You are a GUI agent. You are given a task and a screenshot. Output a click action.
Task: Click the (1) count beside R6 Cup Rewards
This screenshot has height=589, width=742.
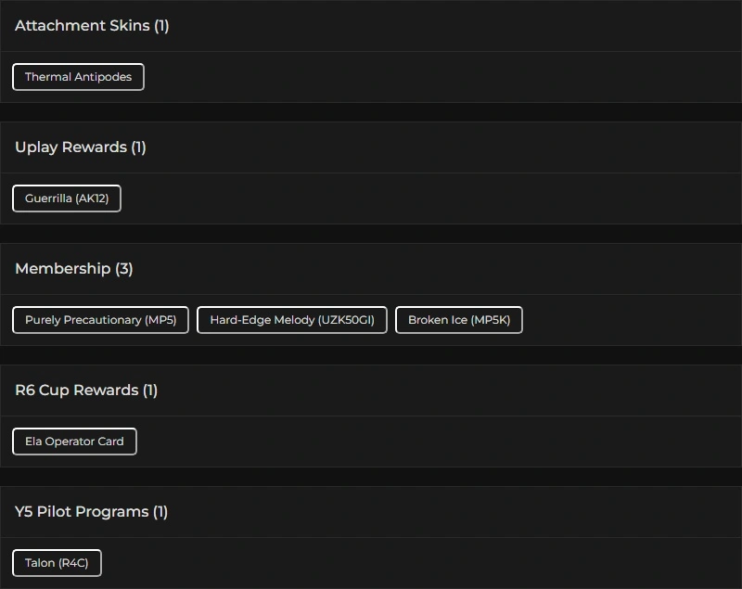[150, 391]
